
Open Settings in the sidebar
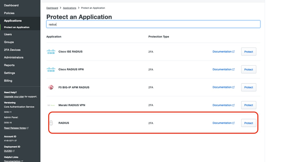click(x=9, y=73)
